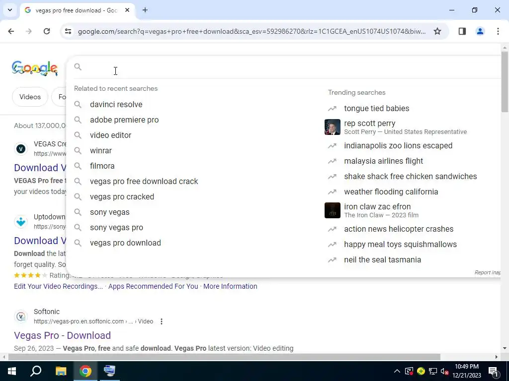Pick trending search tongue tied babies
The width and height of the screenshot is (509, 381).
(377, 109)
